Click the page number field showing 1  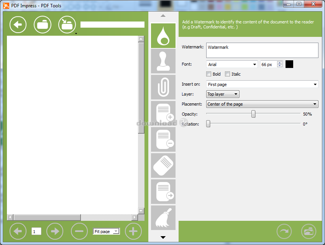[36, 231]
